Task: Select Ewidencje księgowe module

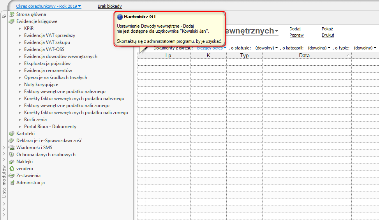Action: [x=37, y=21]
